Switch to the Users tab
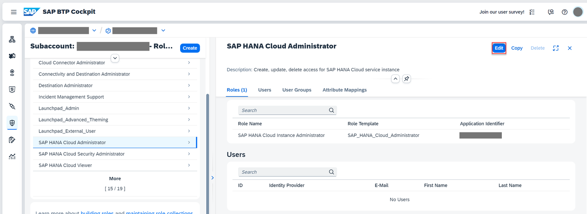Viewport: 587px width, 214px height. pos(265,90)
